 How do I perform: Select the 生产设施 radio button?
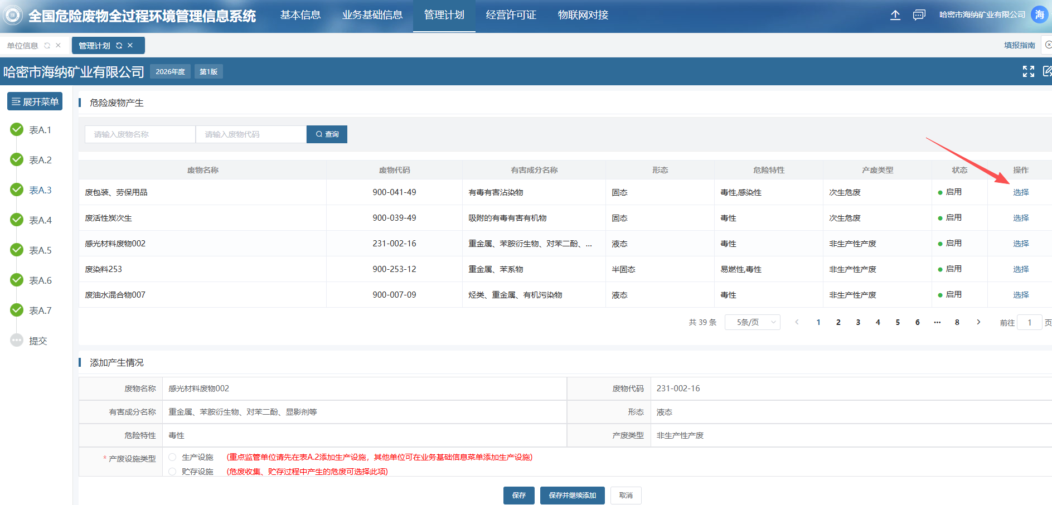pyautogui.click(x=172, y=457)
